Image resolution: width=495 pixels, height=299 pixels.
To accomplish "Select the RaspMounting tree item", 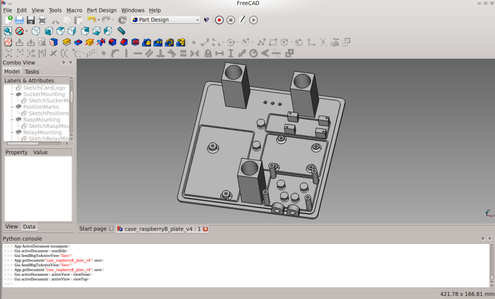I will (42, 120).
